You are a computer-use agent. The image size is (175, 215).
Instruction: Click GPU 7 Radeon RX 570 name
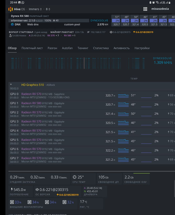(x=31, y=158)
